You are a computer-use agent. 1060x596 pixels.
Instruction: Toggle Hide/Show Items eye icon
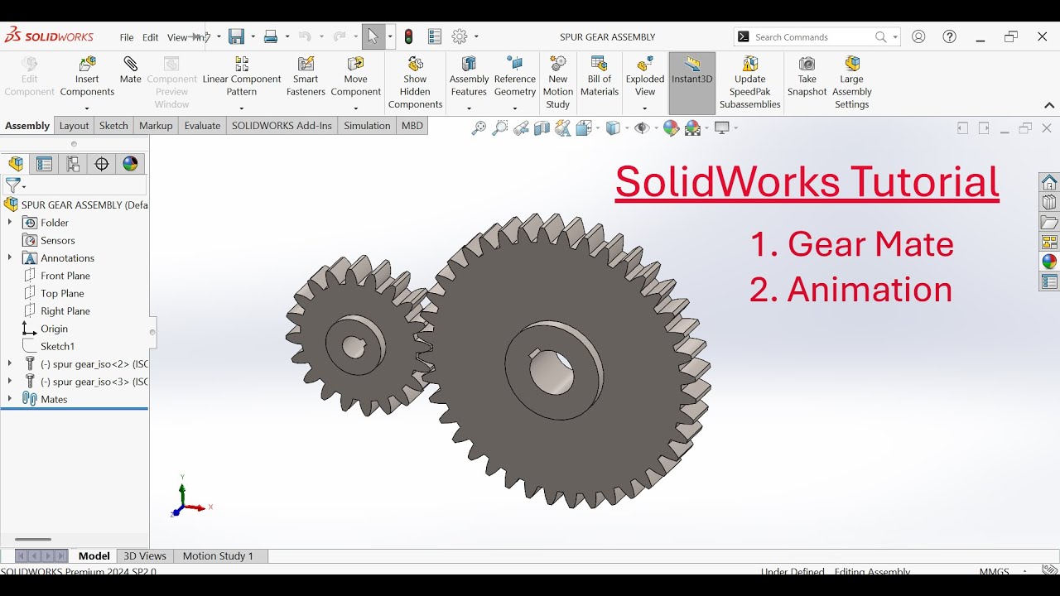coord(641,127)
